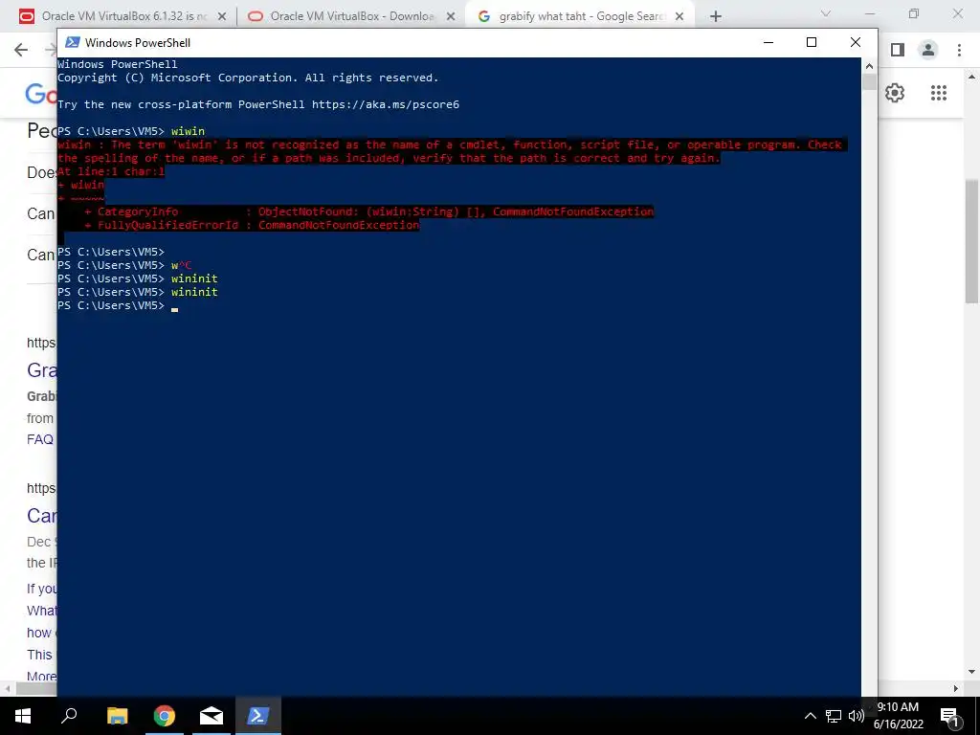Click Chrome page scrollbar down arrow

[972, 672]
